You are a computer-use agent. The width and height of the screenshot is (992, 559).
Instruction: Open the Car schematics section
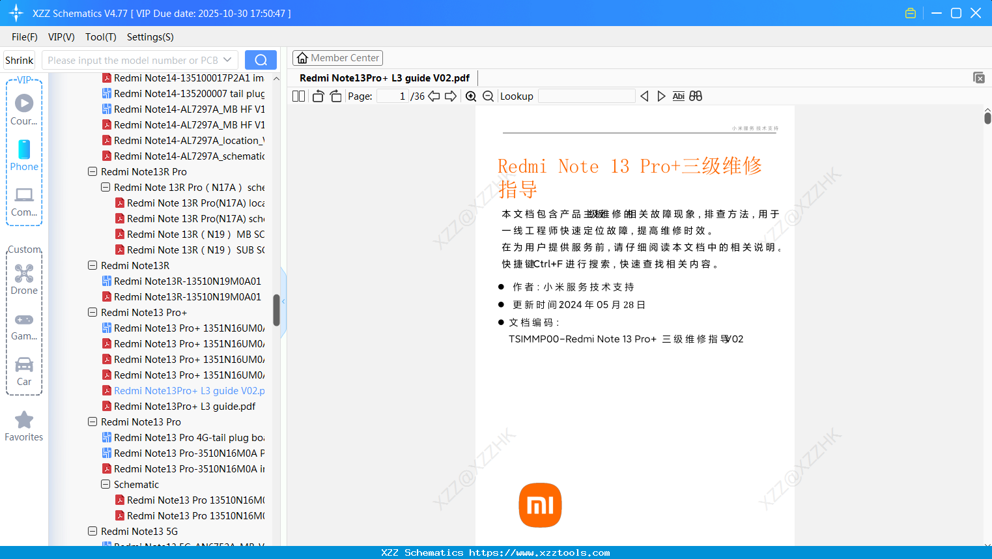23,370
